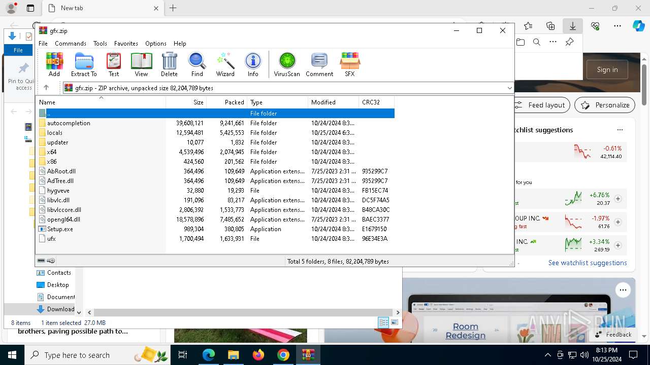
Task: Sort by Type column header
Action: click(277, 102)
